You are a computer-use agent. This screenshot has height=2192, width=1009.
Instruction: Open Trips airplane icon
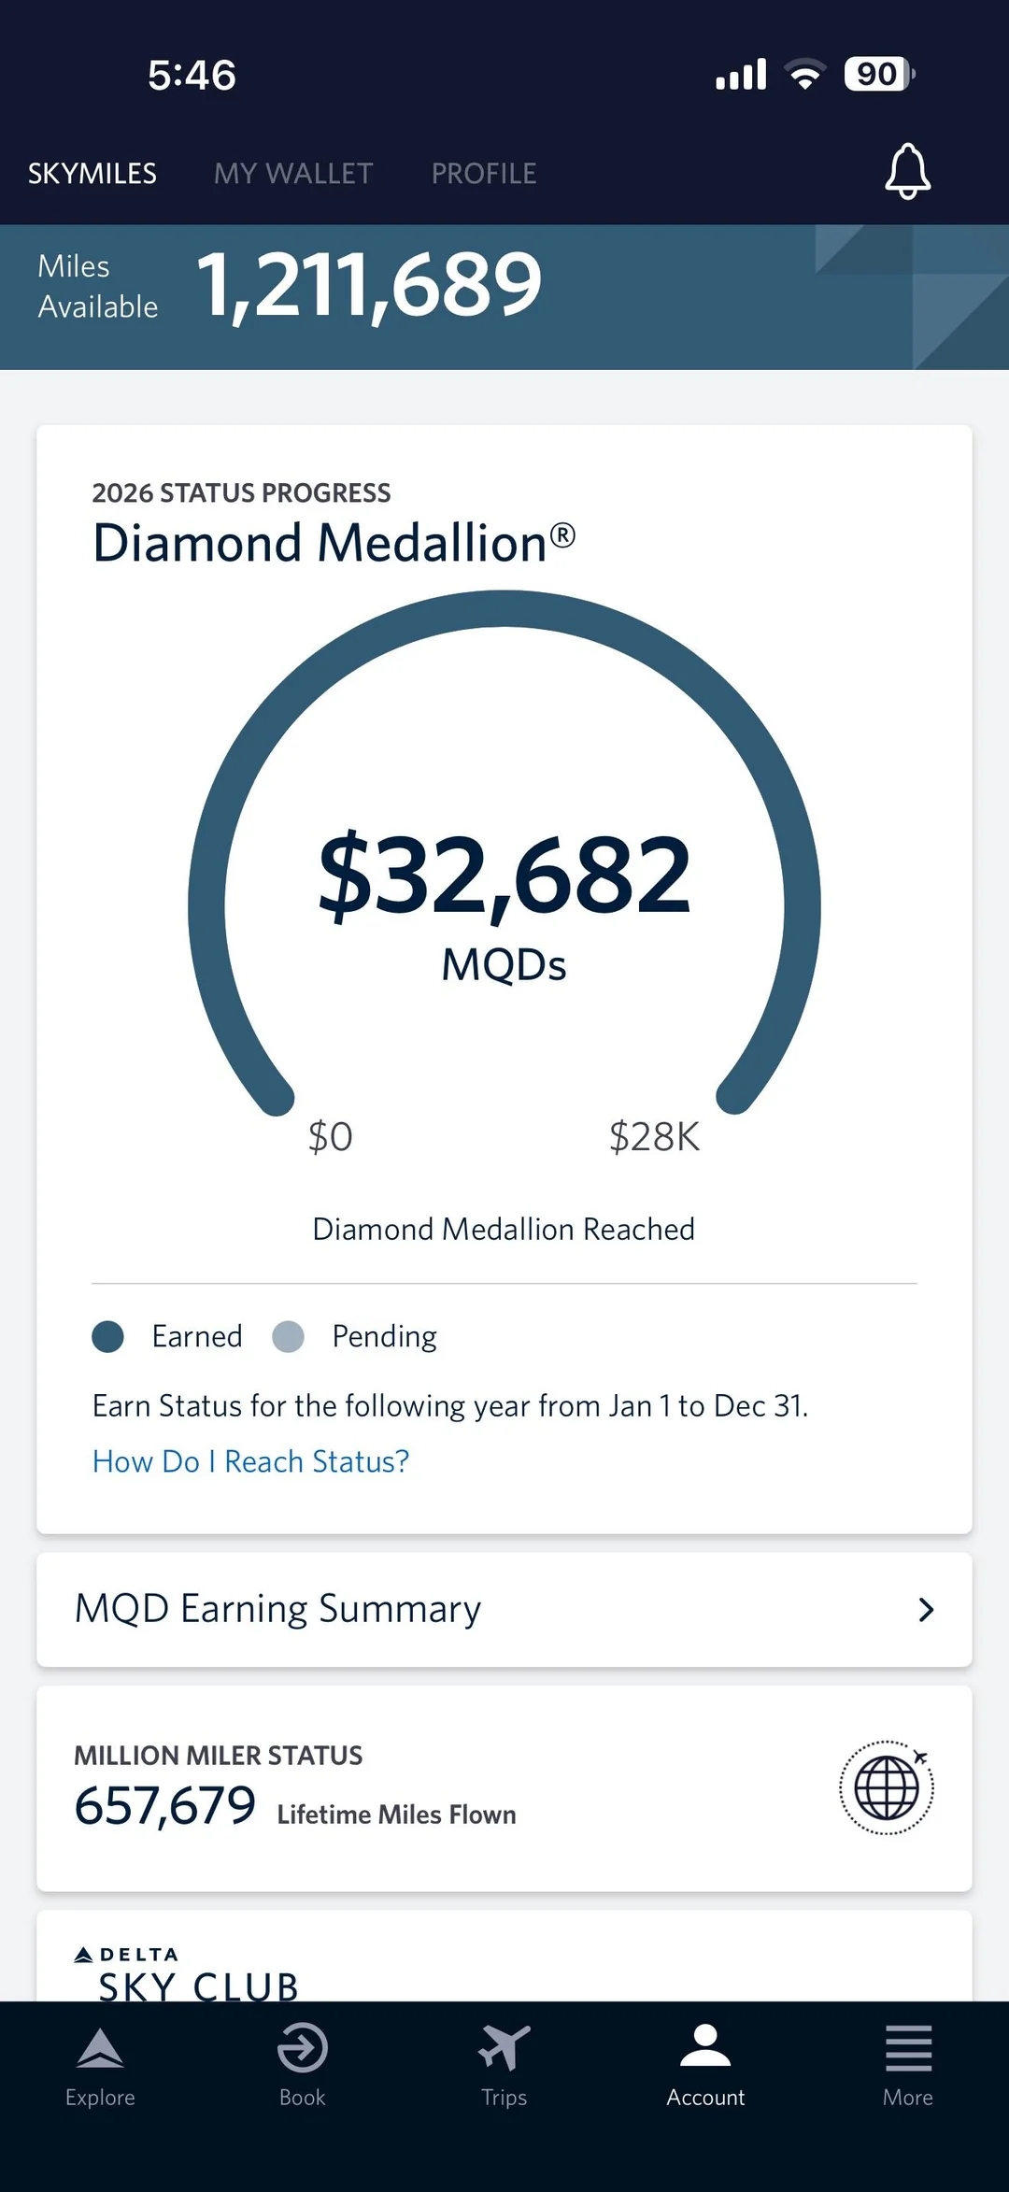504,2047
